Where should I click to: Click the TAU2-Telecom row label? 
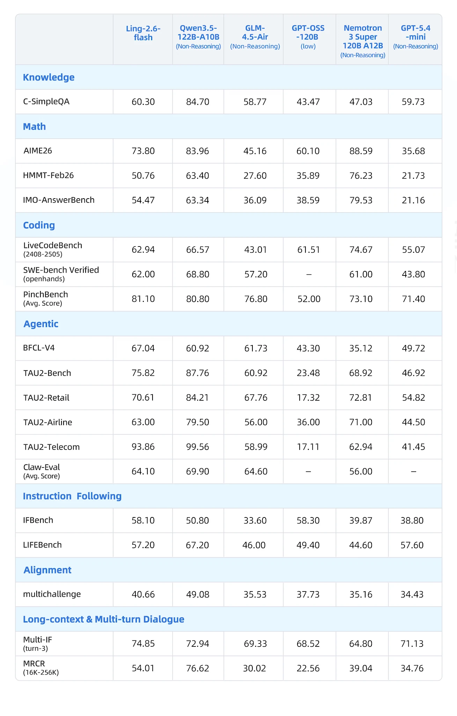tap(51, 447)
